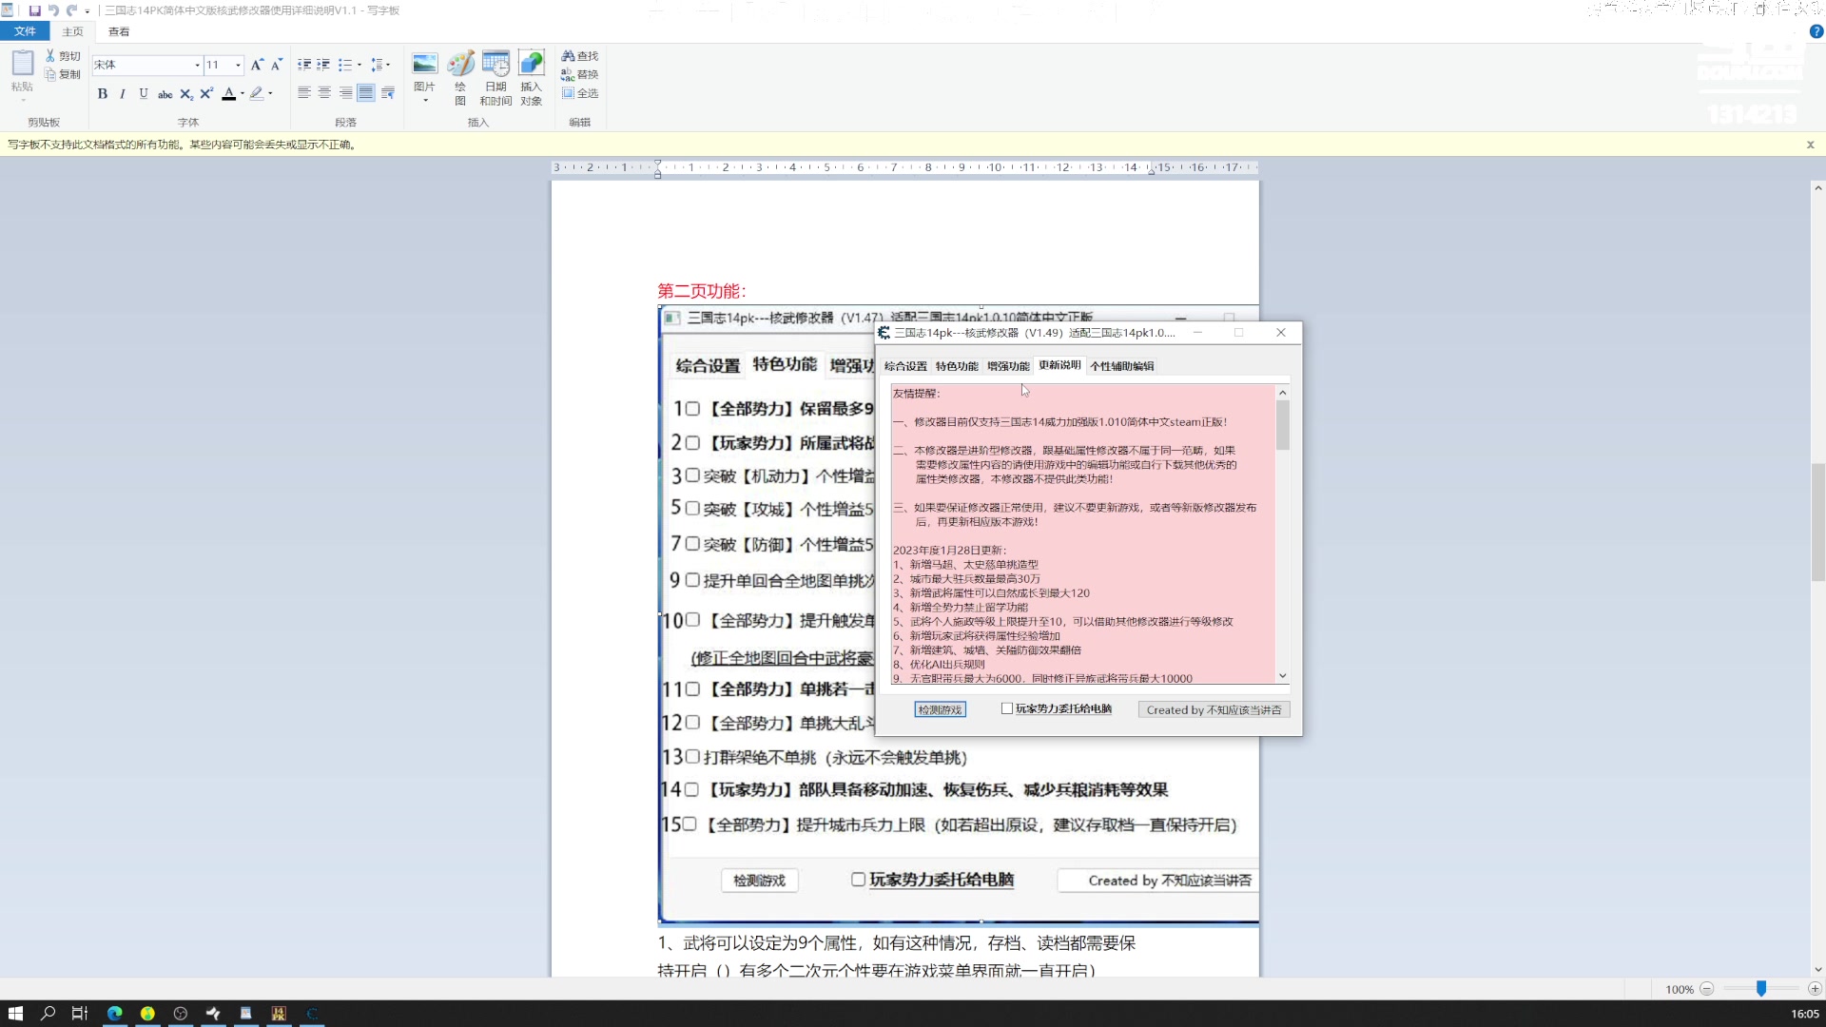The width and height of the screenshot is (1826, 1027).
Task: Decrease paragraph indent
Action: pyautogui.click(x=303, y=65)
